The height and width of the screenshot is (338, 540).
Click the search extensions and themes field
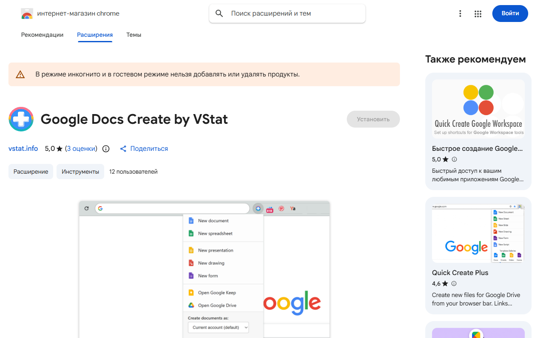[287, 14]
